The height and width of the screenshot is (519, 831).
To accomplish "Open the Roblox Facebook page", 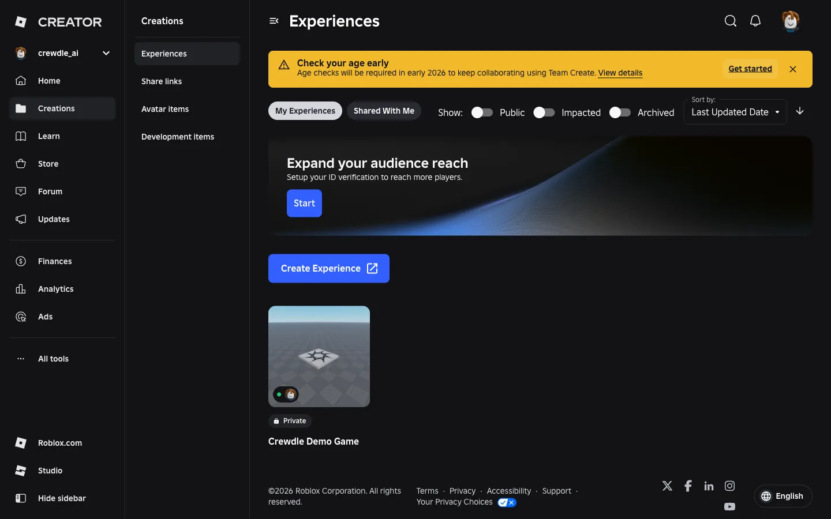I will pos(688,486).
